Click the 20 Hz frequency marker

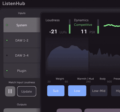49,82
